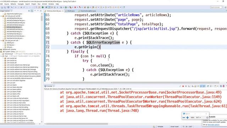Viewport: 227px width, 128px height.
Task: Zoom in with the magnifier plus button
Action: (x=188, y=118)
